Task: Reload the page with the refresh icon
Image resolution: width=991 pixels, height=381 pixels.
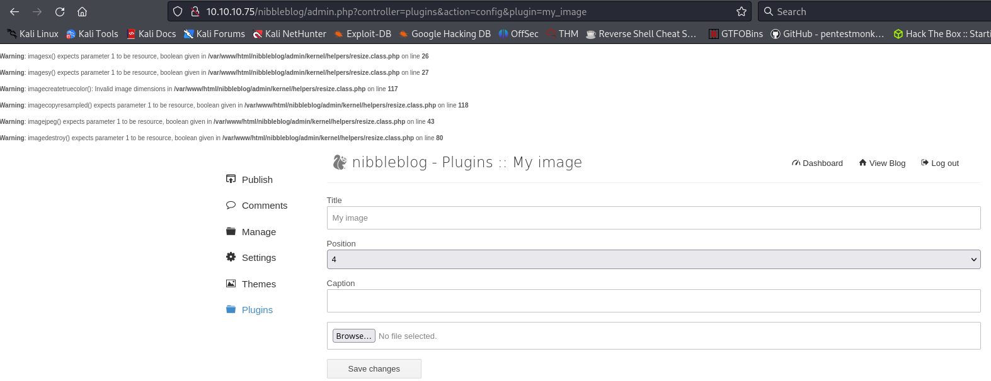Action: point(60,11)
